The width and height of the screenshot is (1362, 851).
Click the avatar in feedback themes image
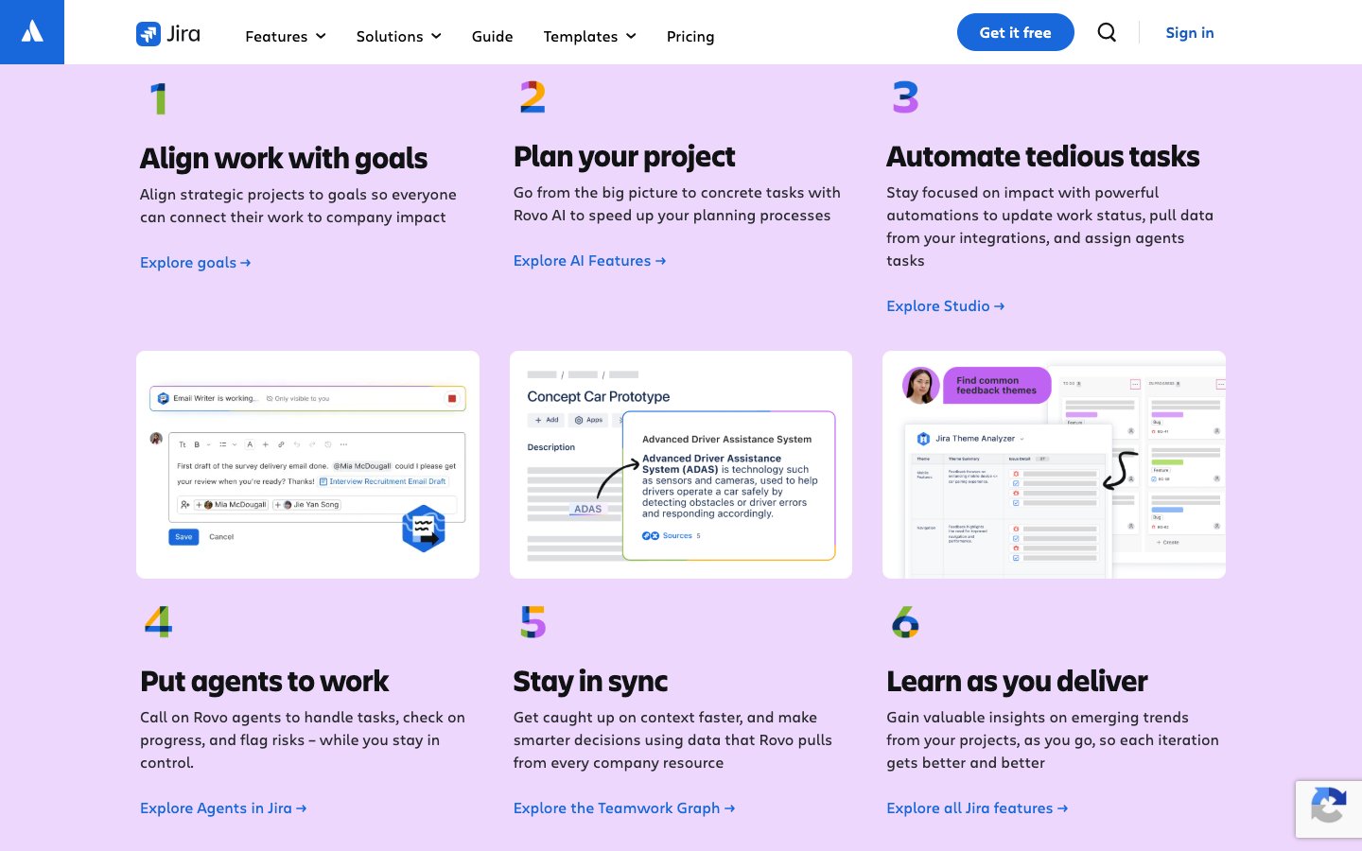pos(920,386)
